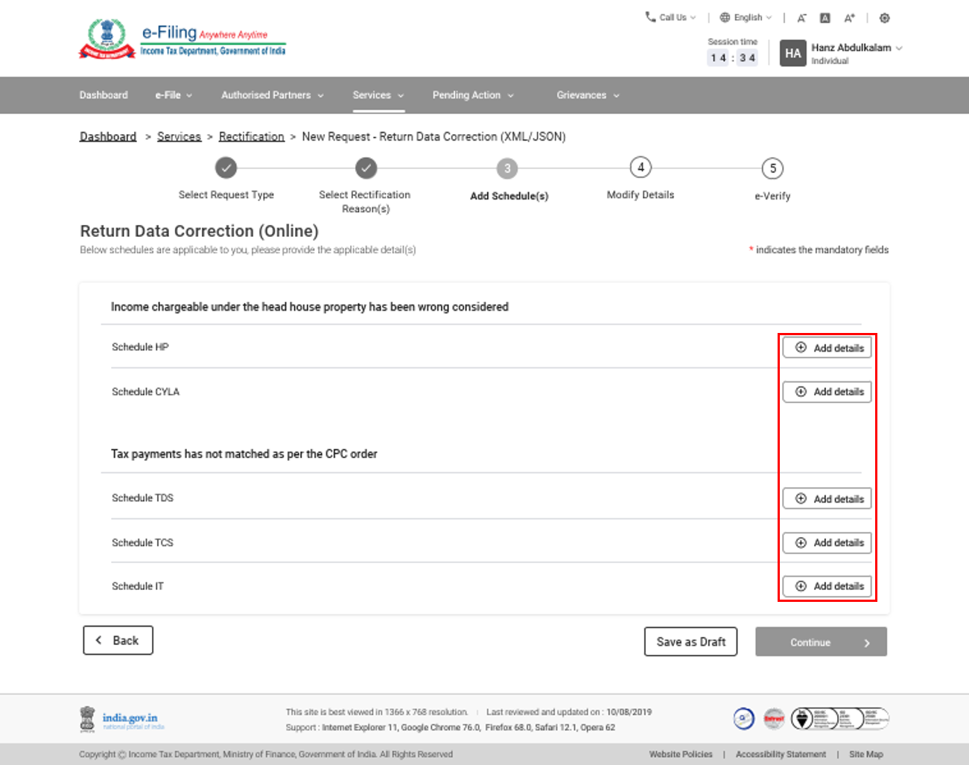Expand the Hanz Abdulkalam profile menu
This screenshot has width=969, height=765.
[857, 48]
